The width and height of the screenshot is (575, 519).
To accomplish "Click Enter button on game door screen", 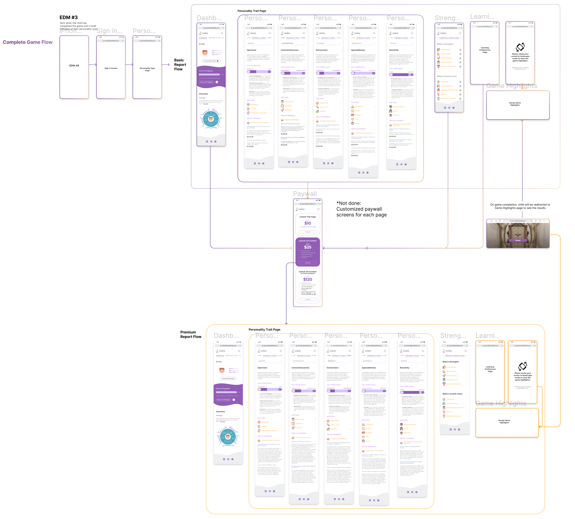I will point(518,240).
